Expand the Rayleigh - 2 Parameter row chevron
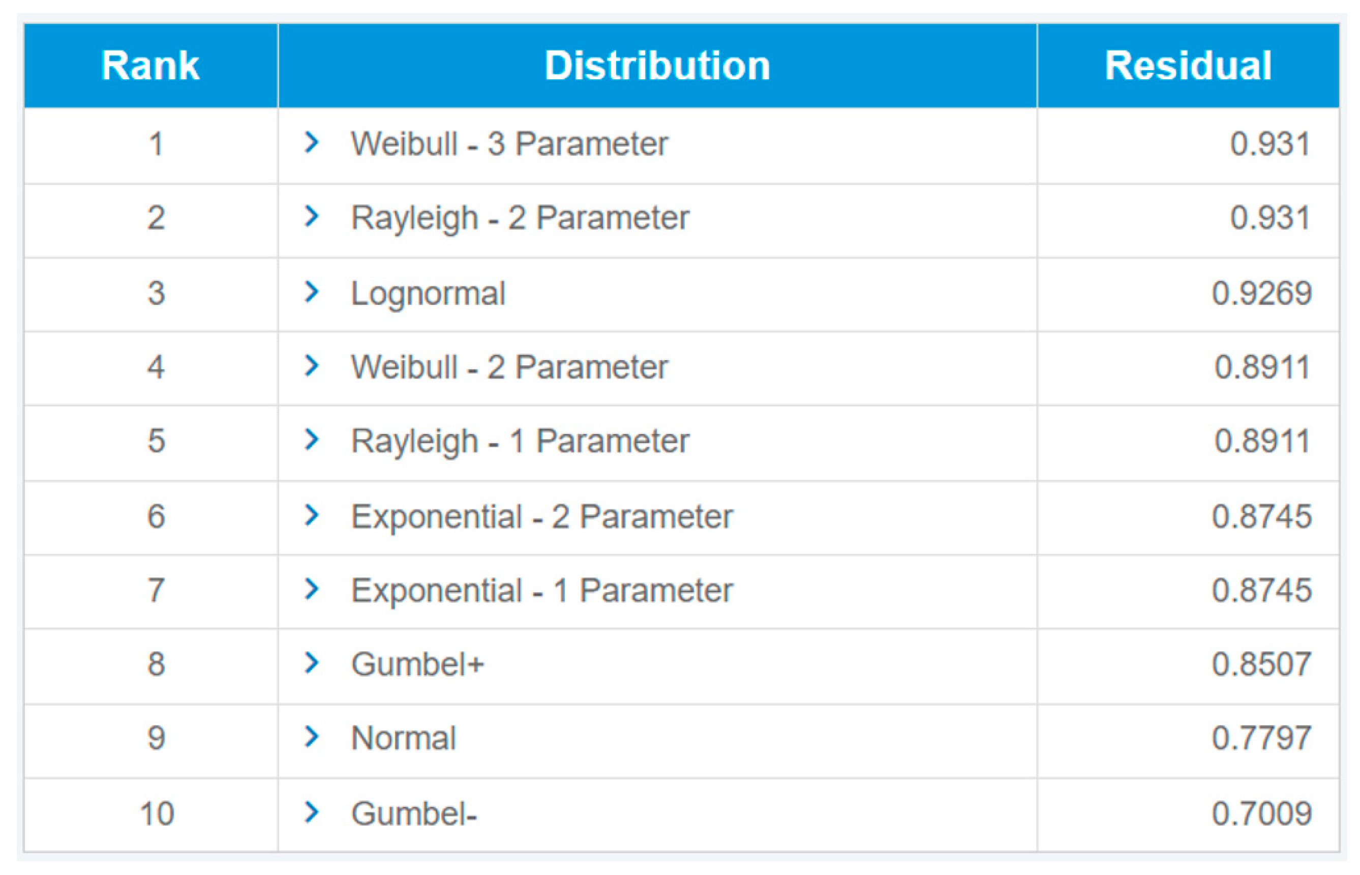This screenshot has height=875, width=1360. tap(311, 217)
